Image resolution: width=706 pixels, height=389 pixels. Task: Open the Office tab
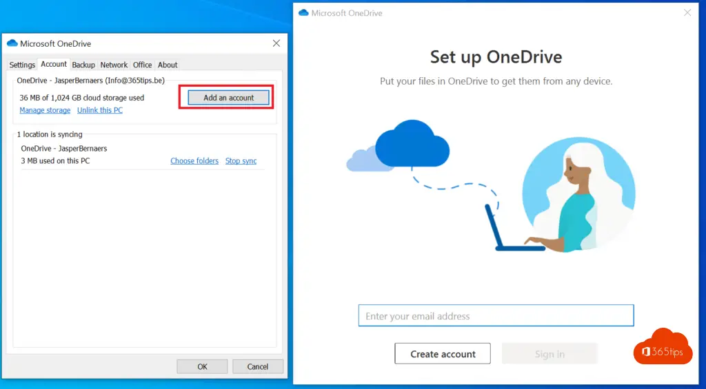pyautogui.click(x=142, y=65)
